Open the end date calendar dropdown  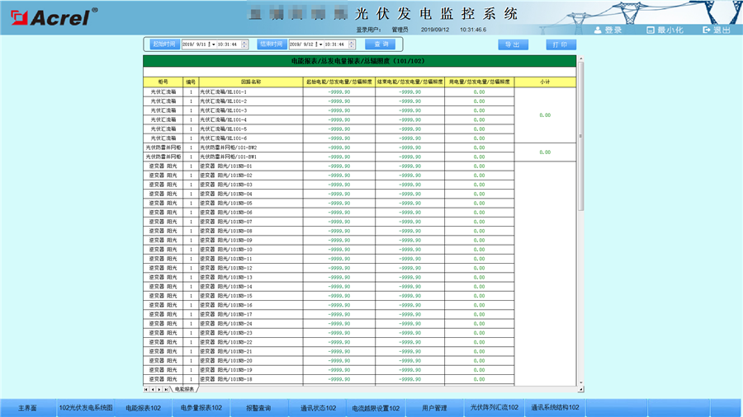point(320,45)
